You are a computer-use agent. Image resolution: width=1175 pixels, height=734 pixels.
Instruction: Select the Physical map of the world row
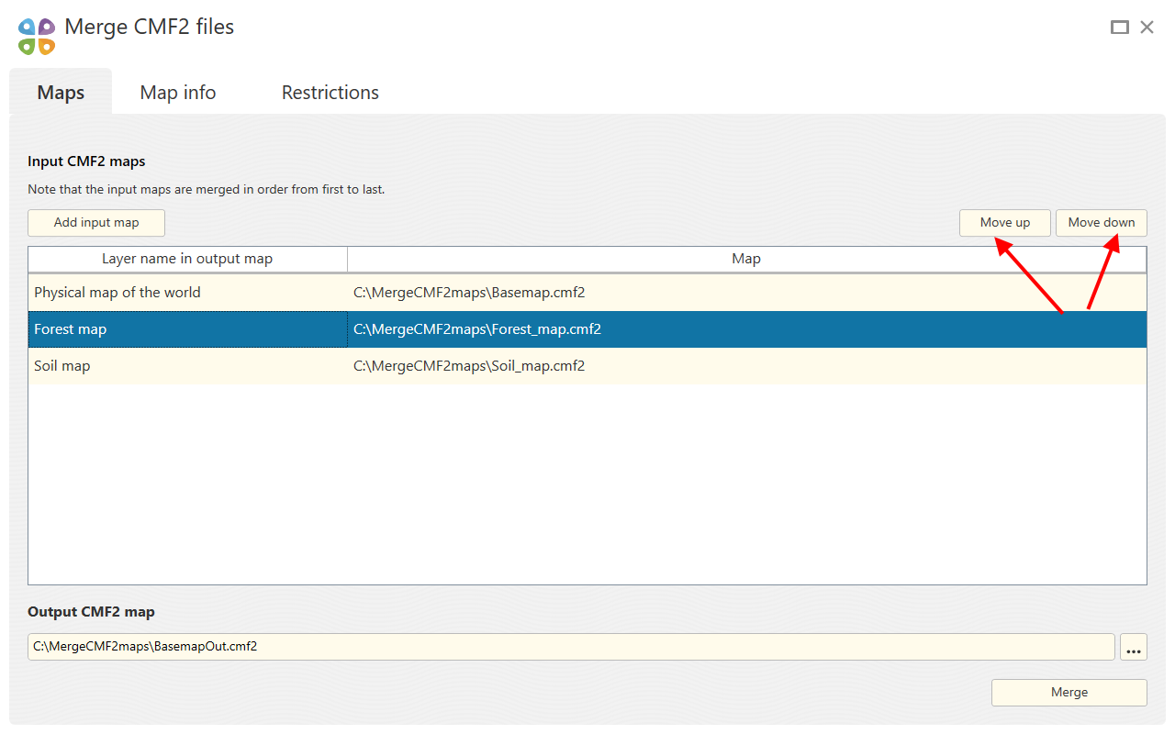click(587, 293)
